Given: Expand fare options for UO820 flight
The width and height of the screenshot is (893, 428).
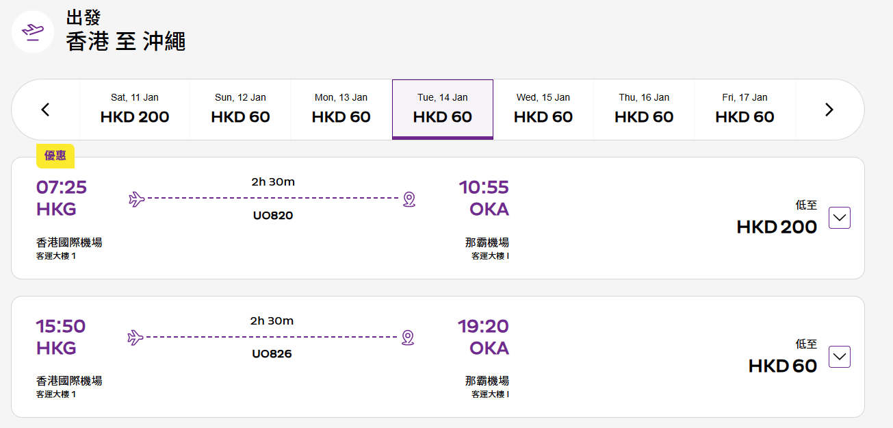Looking at the screenshot, I should coord(840,218).
